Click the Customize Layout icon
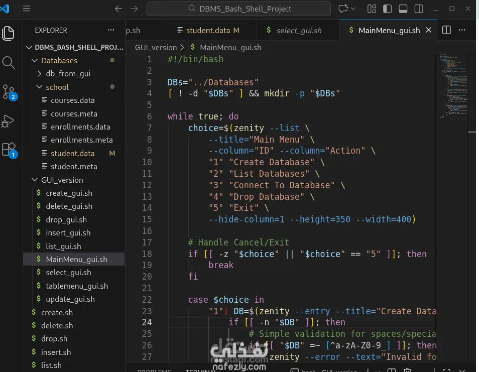 372,9
